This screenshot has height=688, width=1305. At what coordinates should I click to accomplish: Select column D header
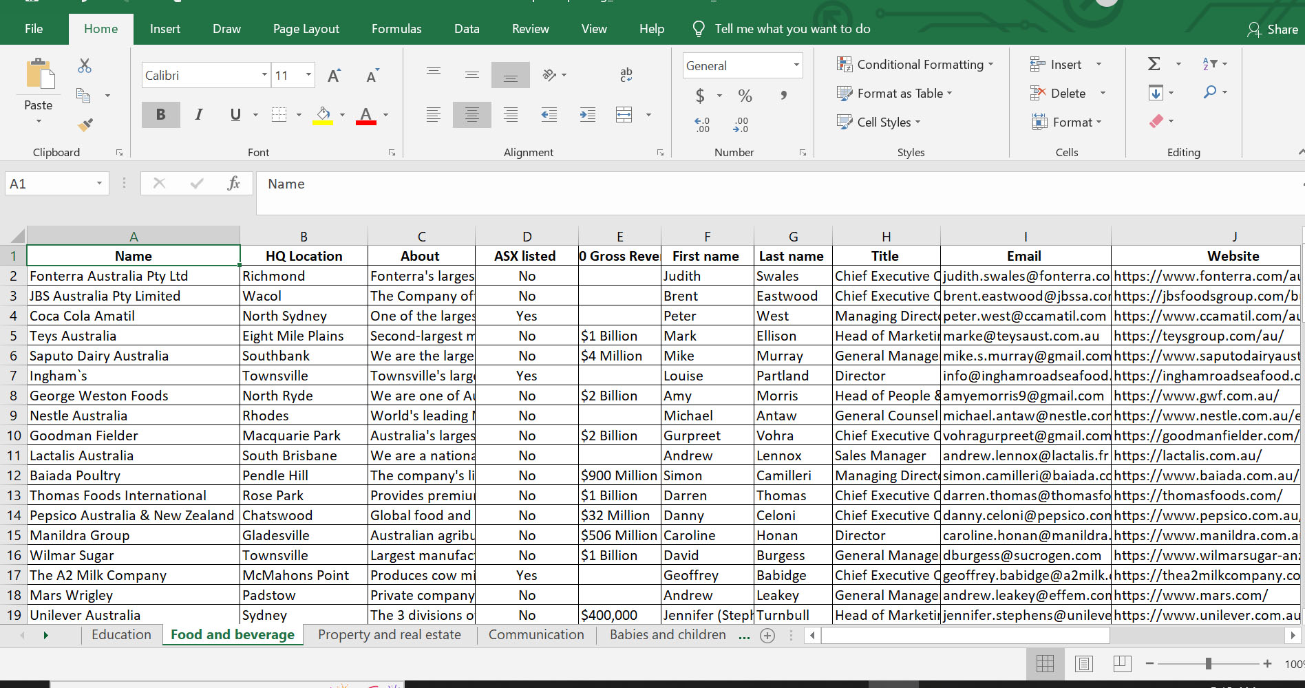point(527,237)
